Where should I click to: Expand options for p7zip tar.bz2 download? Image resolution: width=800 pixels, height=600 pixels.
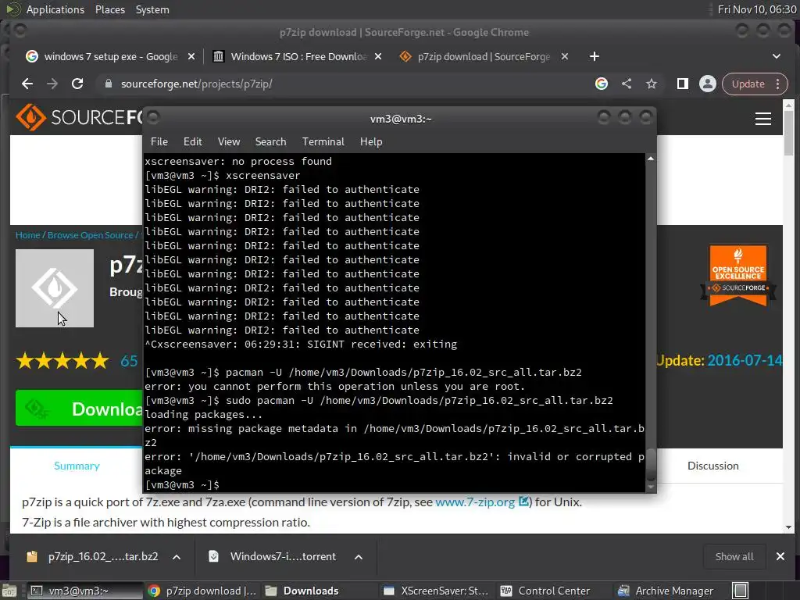coord(177,556)
